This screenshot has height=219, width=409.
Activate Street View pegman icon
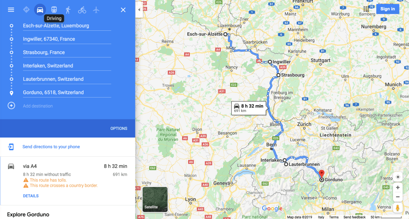(398, 208)
